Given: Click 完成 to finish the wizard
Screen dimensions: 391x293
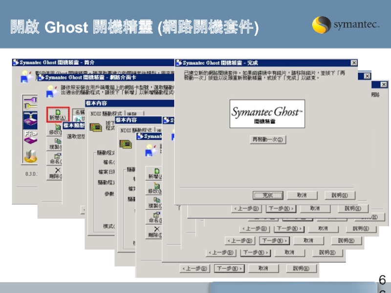Looking at the screenshot, I should pyautogui.click(x=268, y=195).
